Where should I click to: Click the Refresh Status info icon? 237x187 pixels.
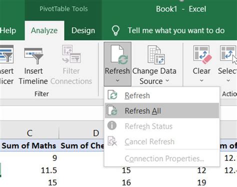(x=112, y=125)
